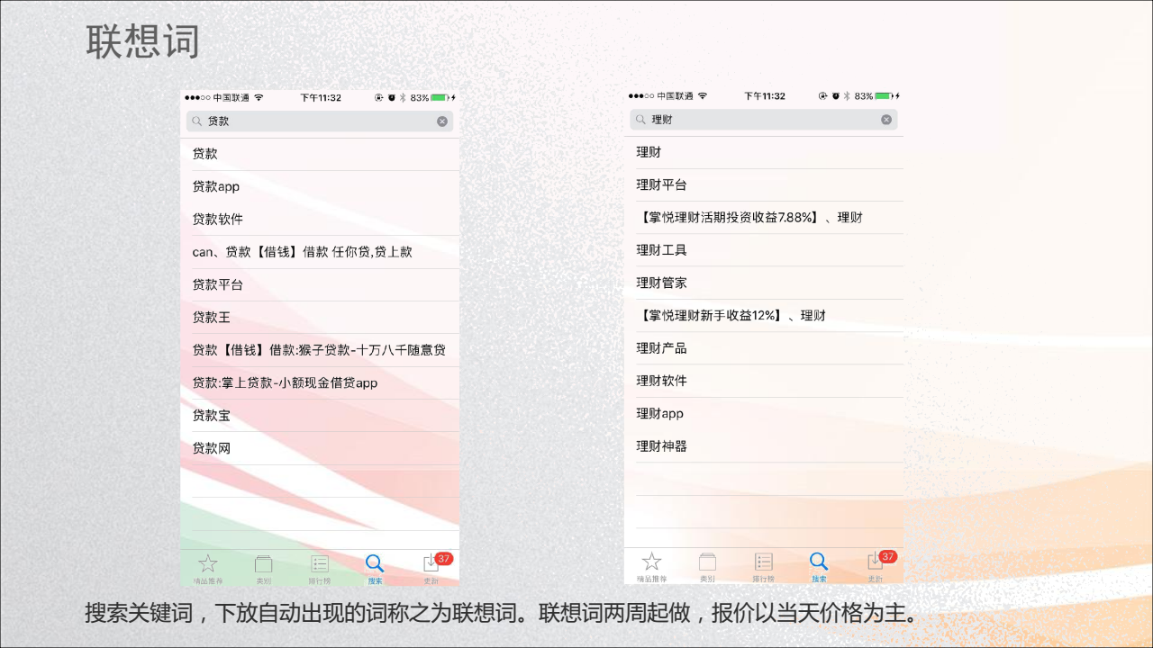
Task: Clear the 贷款 search field text
Action: (x=442, y=121)
